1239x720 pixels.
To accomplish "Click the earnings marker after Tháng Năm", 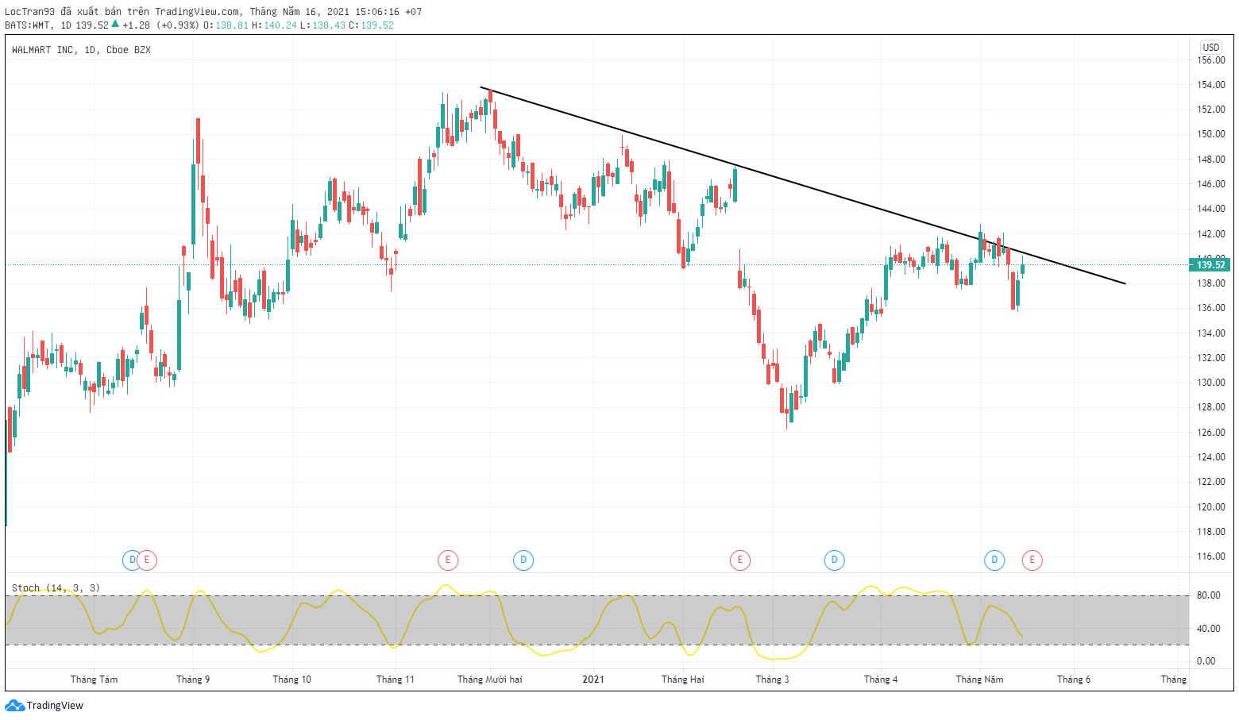I will pyautogui.click(x=1032, y=560).
